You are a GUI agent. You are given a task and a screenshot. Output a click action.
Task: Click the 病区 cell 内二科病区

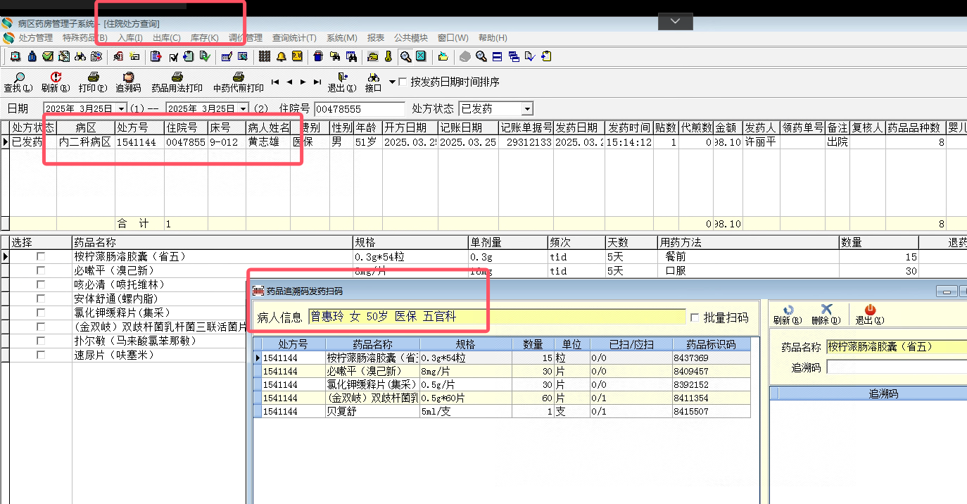pyautogui.click(x=85, y=141)
